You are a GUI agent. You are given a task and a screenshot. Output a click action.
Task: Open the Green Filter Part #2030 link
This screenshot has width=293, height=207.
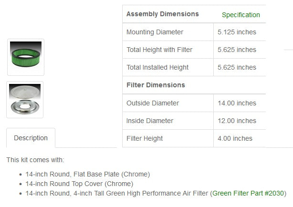click(x=248, y=193)
